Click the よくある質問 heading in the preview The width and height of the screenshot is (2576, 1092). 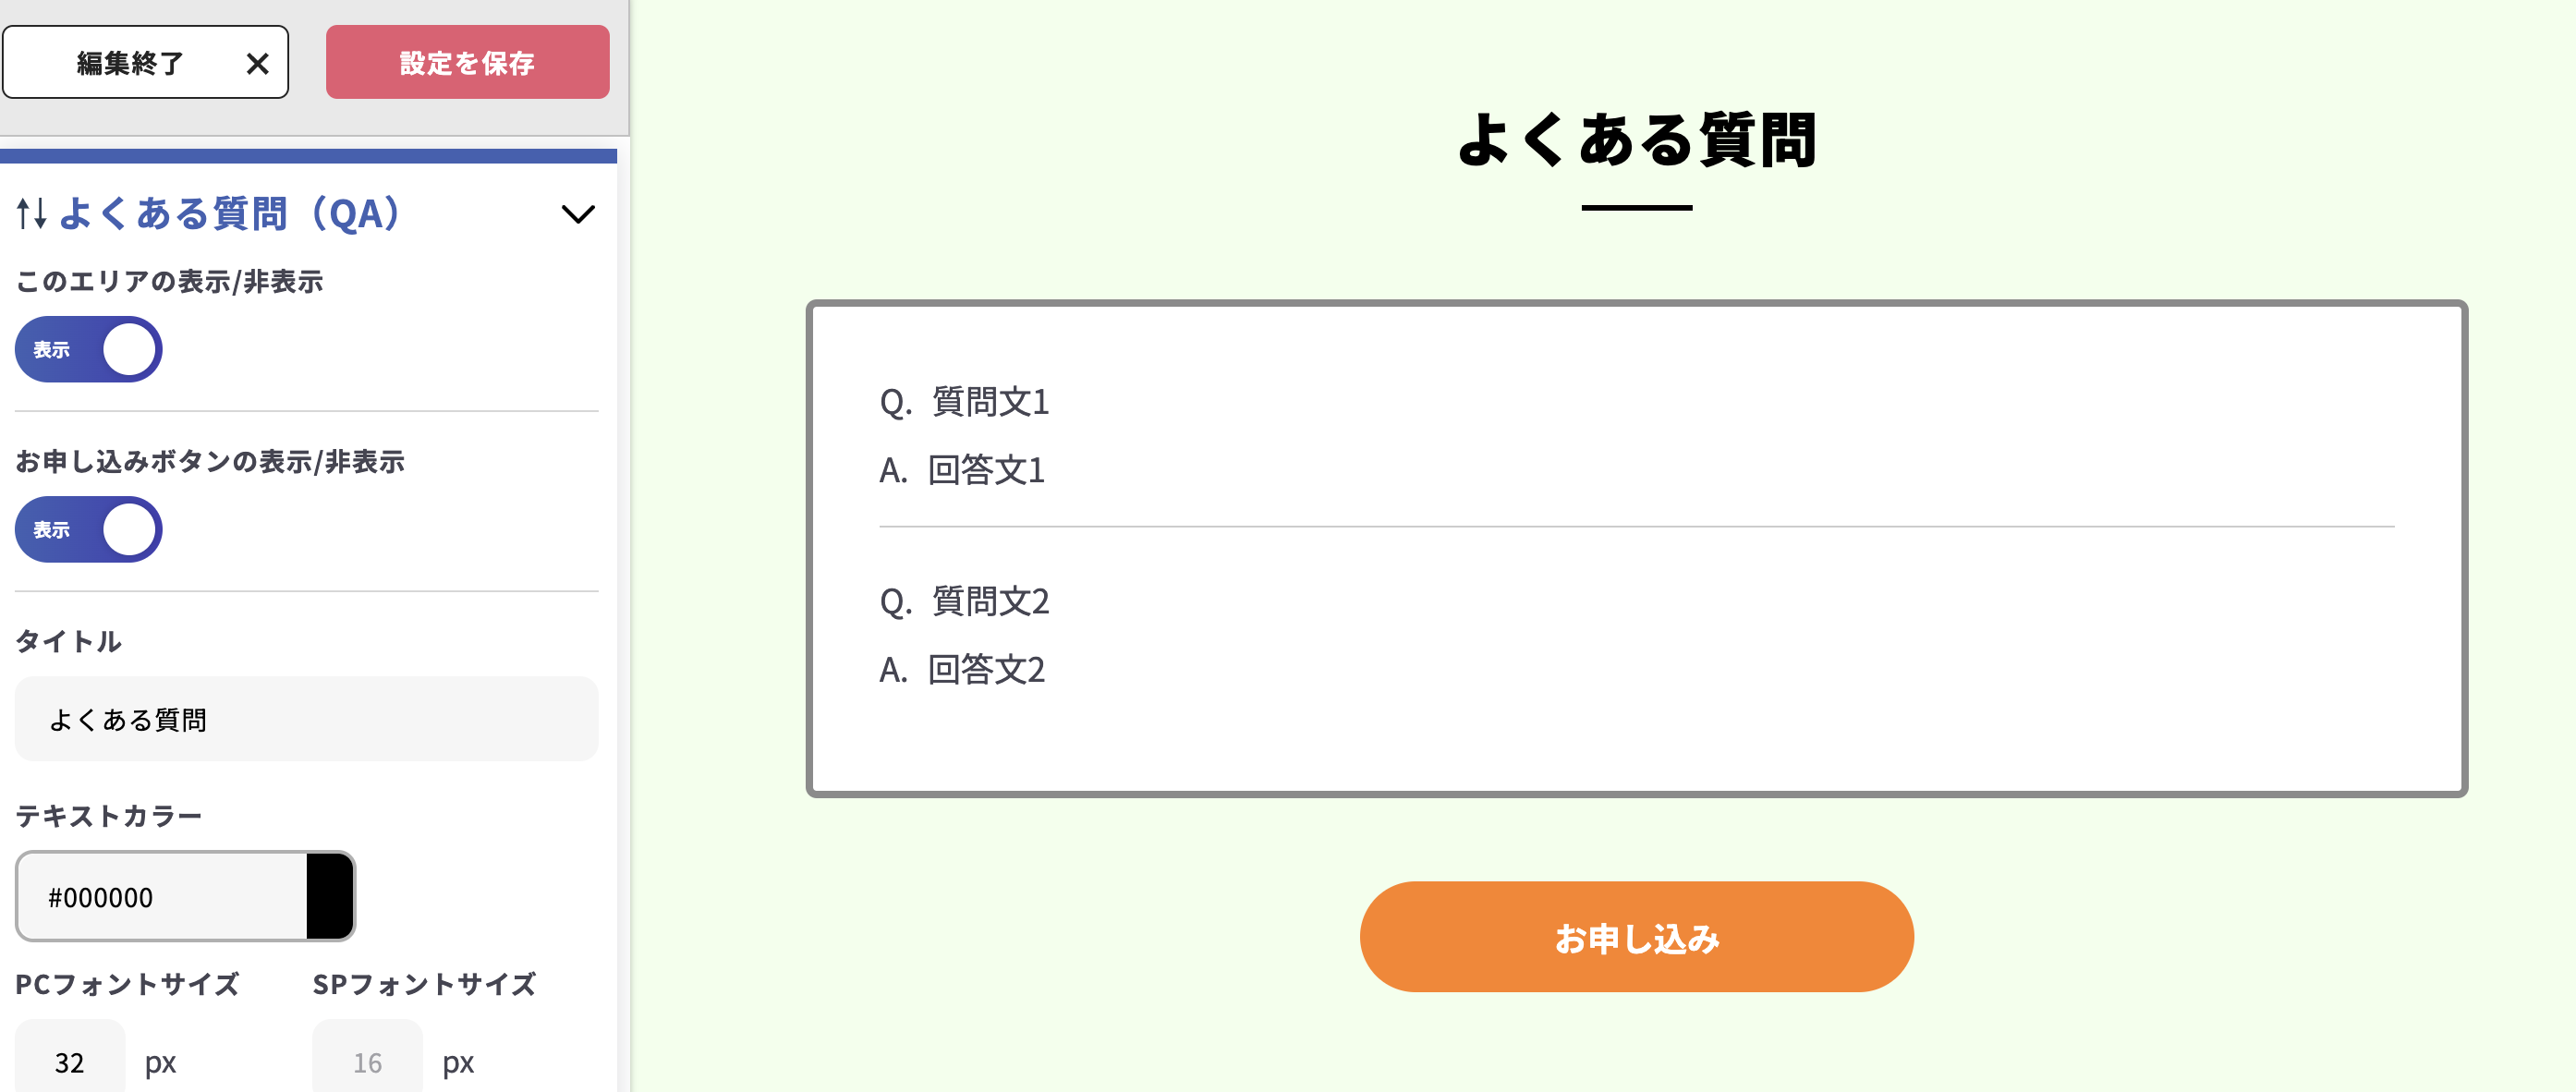pyautogui.click(x=1638, y=142)
